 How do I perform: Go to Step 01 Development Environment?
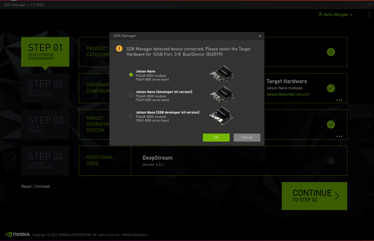pyautogui.click(x=45, y=52)
